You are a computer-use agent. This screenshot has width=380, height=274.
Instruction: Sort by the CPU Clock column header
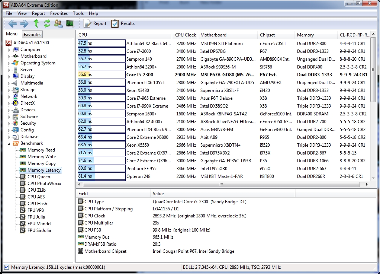[x=185, y=35]
